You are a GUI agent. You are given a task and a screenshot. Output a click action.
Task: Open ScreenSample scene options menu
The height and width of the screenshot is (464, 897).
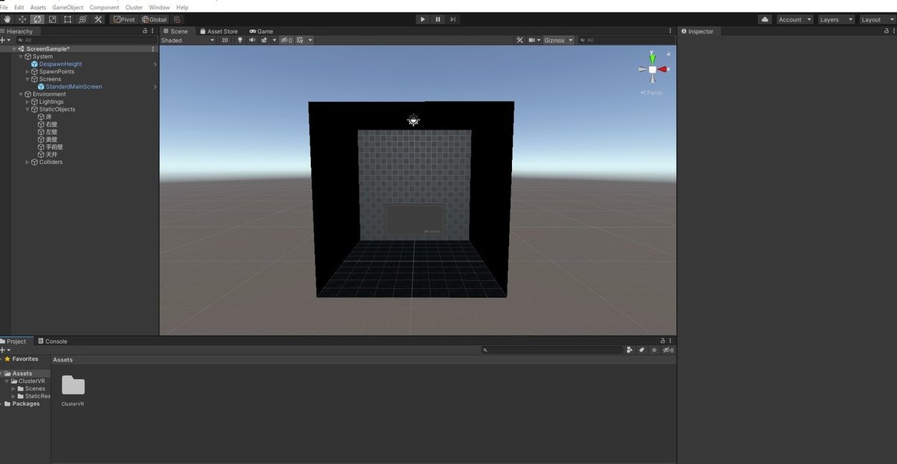tap(153, 49)
